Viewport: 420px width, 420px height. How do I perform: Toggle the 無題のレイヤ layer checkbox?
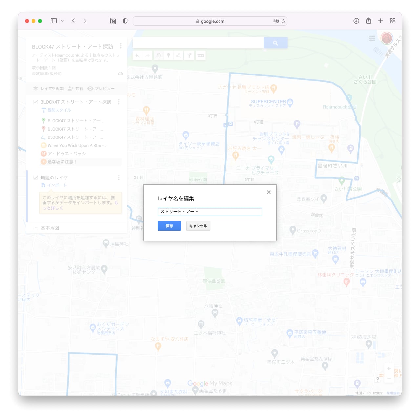(36, 178)
